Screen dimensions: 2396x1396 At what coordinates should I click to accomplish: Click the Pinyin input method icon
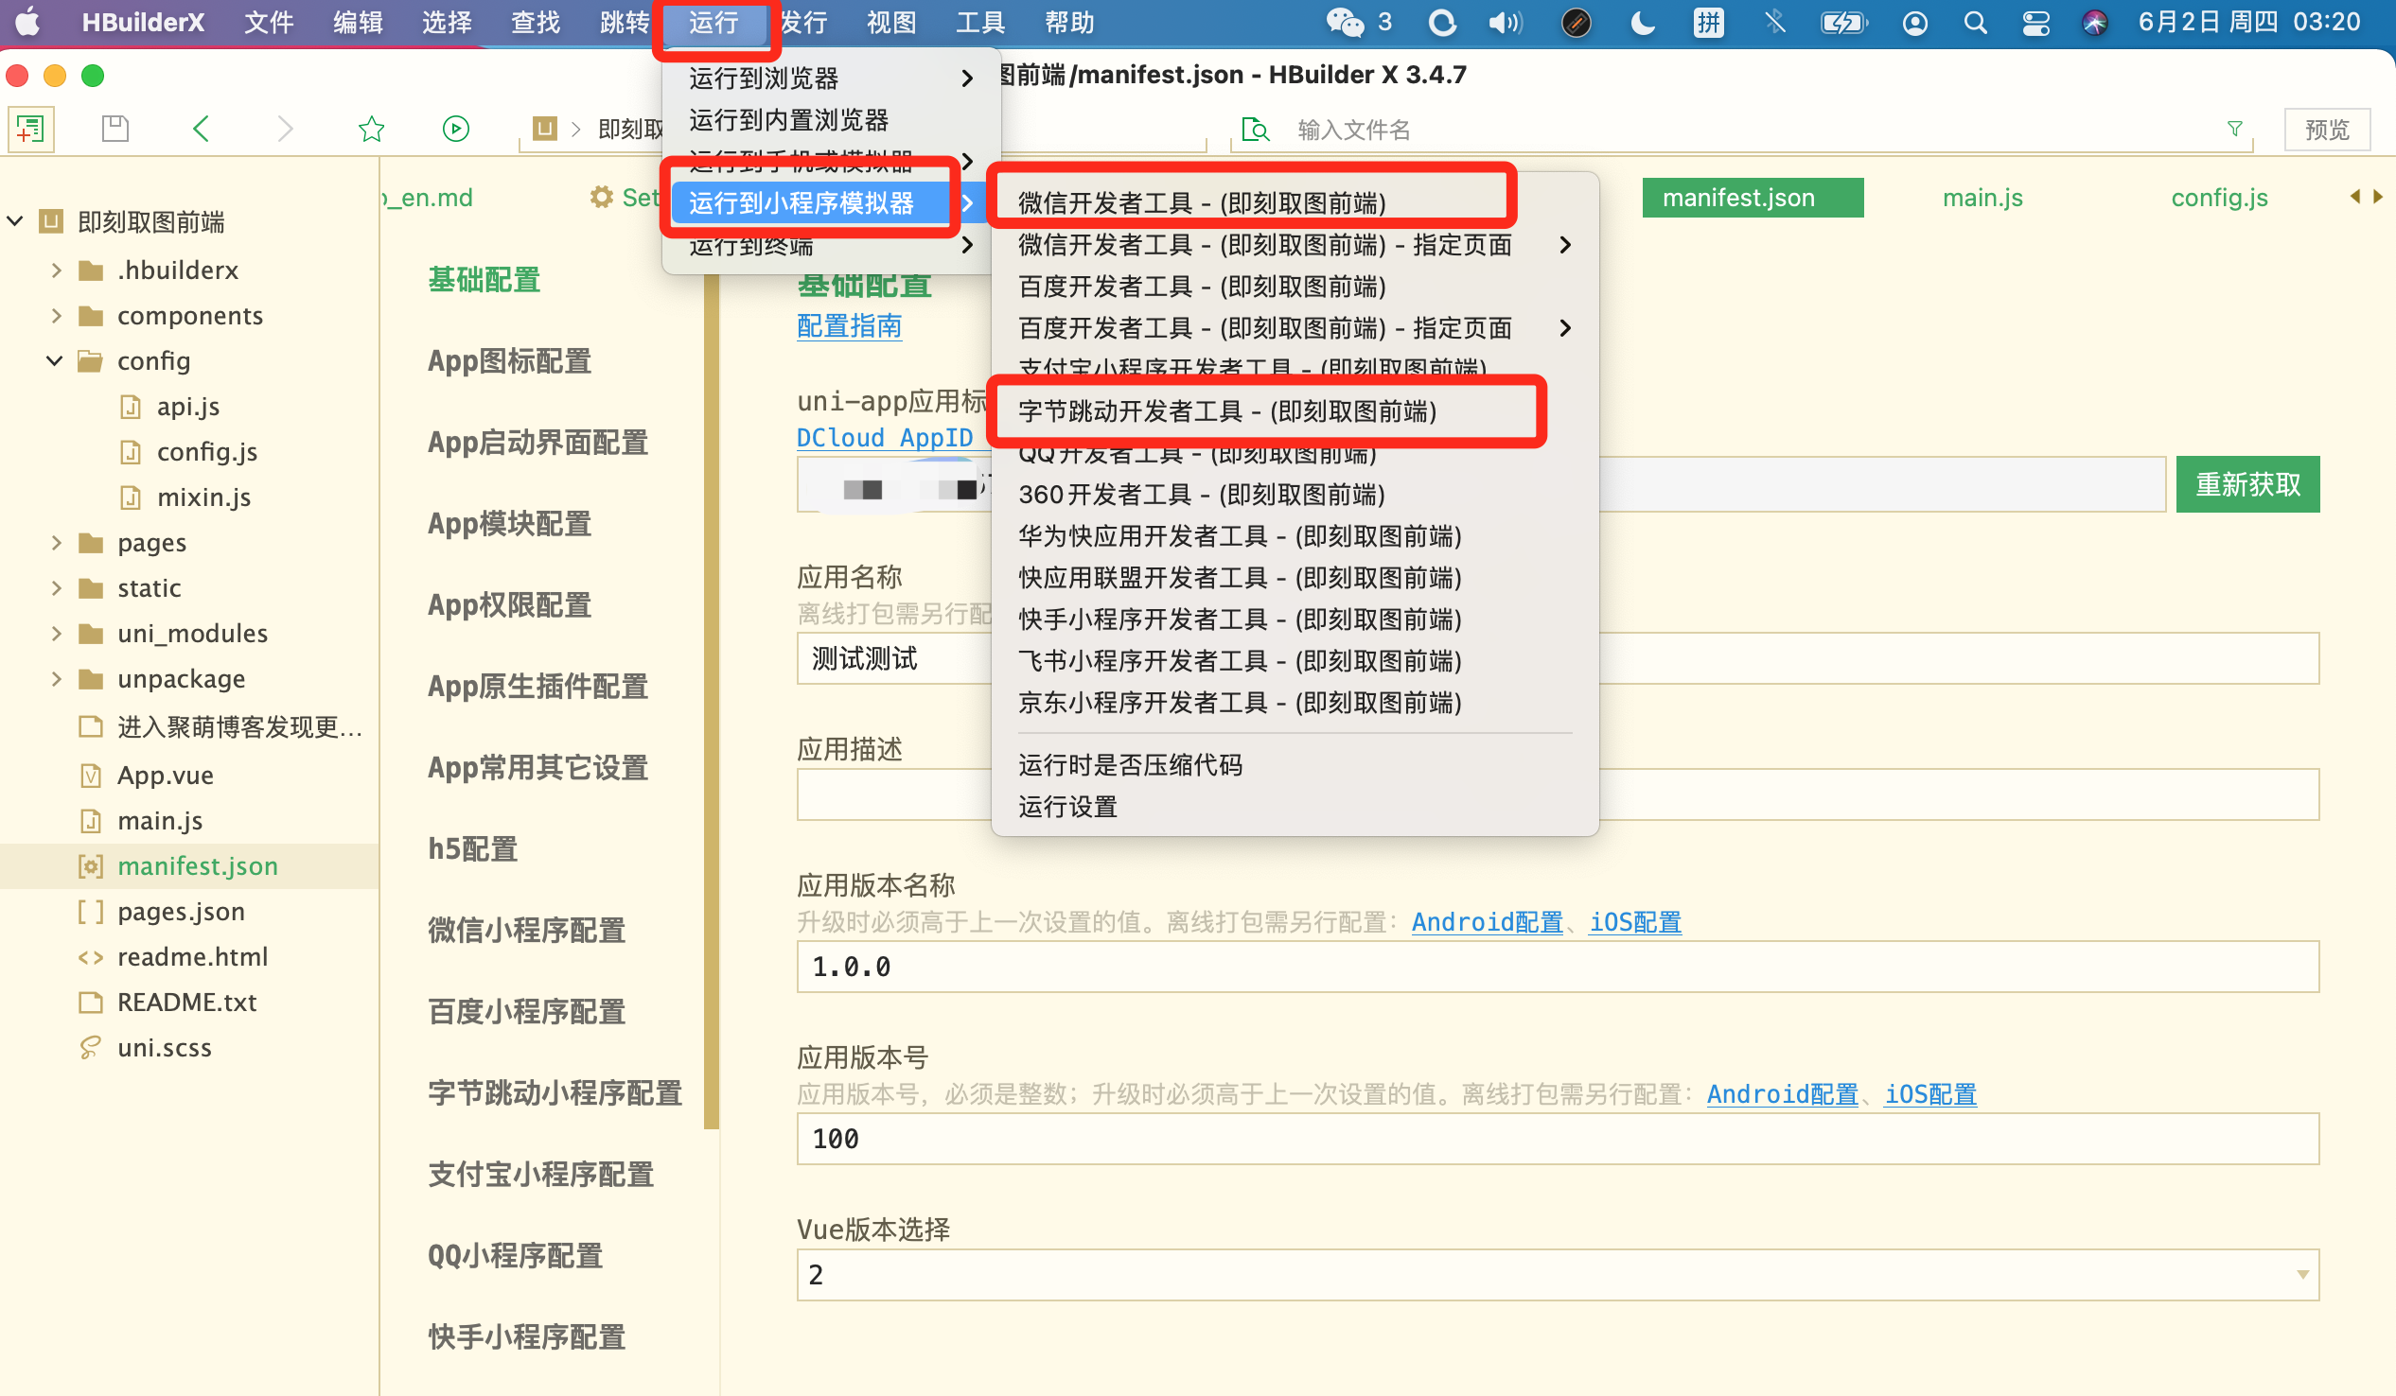click(x=1709, y=22)
